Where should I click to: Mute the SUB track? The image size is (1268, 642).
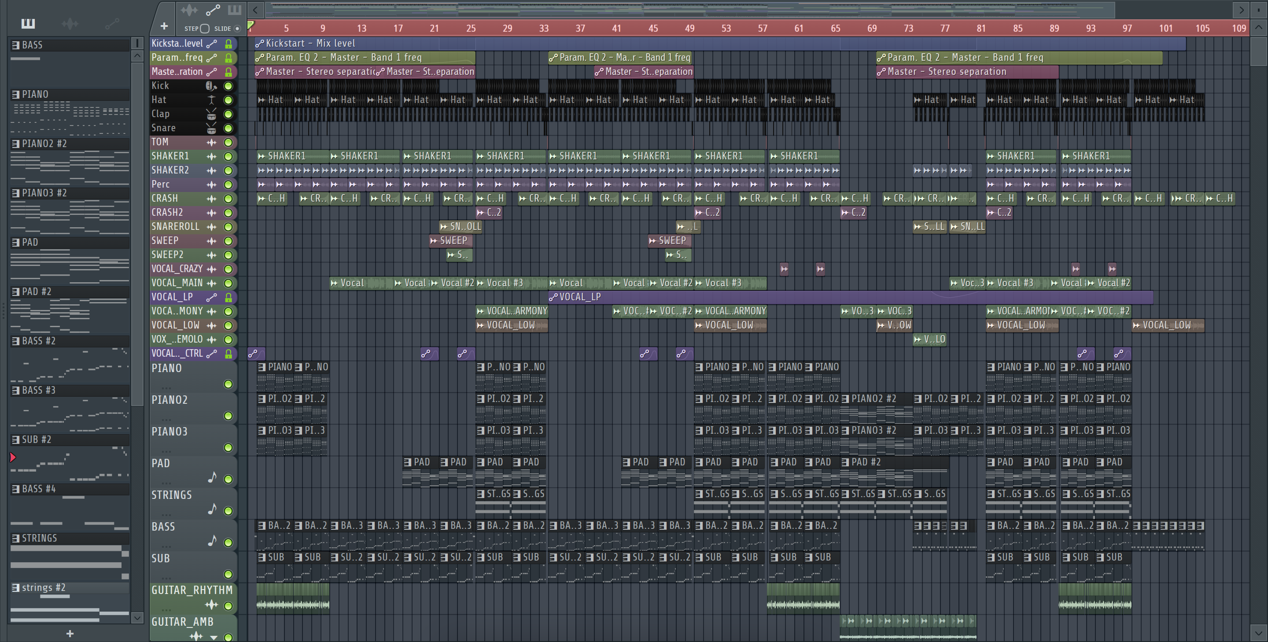point(228,574)
